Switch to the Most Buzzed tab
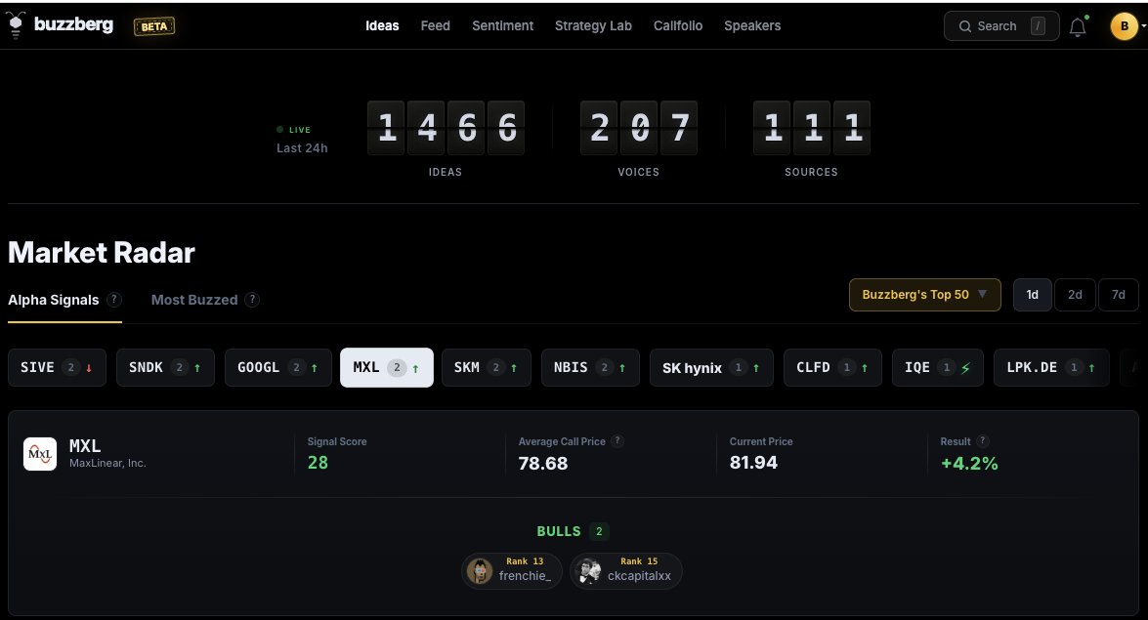1148x620 pixels. point(194,300)
